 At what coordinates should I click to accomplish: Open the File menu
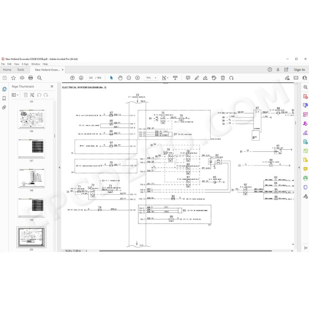[x=3, y=64]
